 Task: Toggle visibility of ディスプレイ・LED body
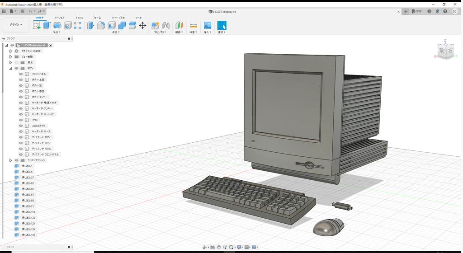click(21, 143)
